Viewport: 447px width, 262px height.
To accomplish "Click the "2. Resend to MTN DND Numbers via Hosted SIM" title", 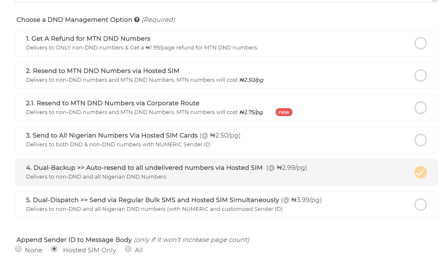I will 103,71.
